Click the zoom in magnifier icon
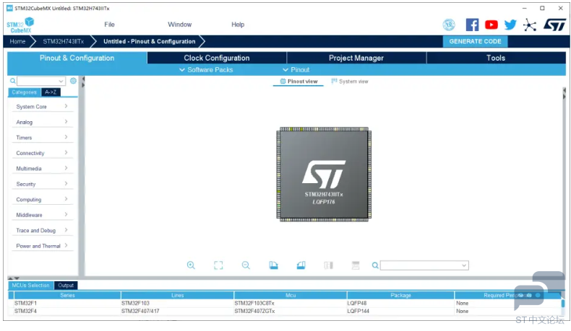 coord(191,265)
